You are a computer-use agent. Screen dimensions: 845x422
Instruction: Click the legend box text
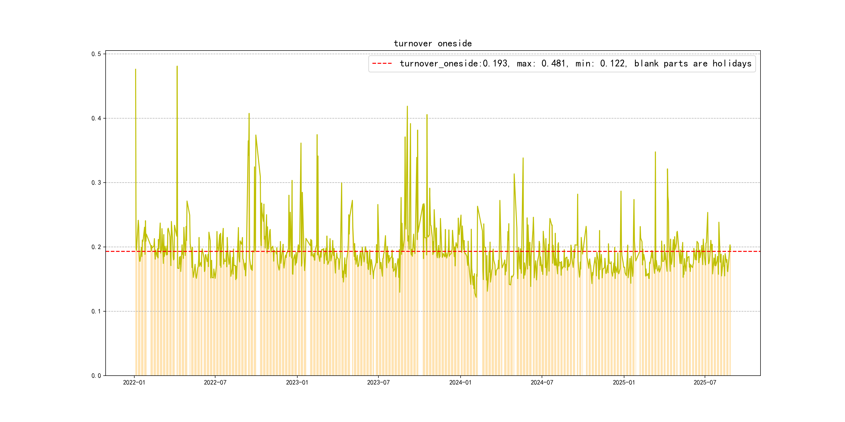pyautogui.click(x=575, y=64)
